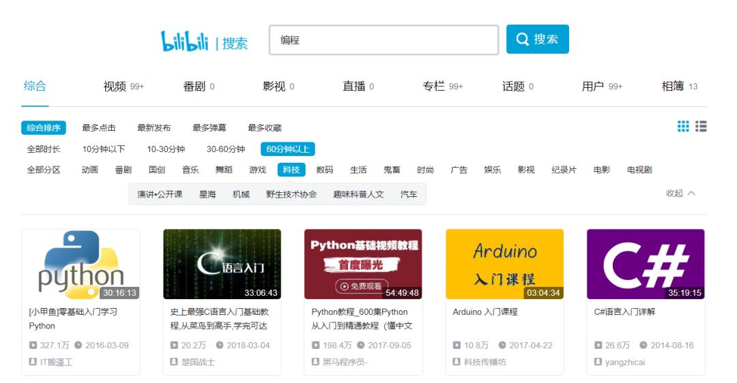Viewport: 737px width, 383px height.
Task: Click uploader icon beside 楚国战士
Action: (x=174, y=362)
